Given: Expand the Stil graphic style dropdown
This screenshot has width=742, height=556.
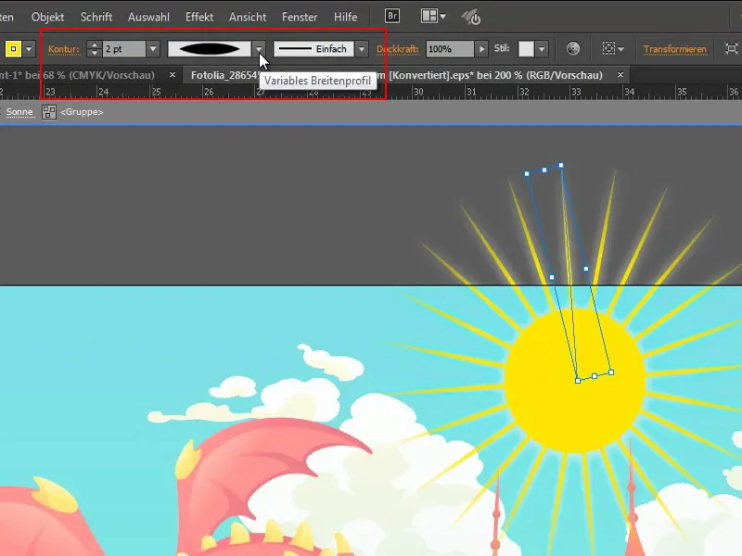Looking at the screenshot, I should (542, 49).
